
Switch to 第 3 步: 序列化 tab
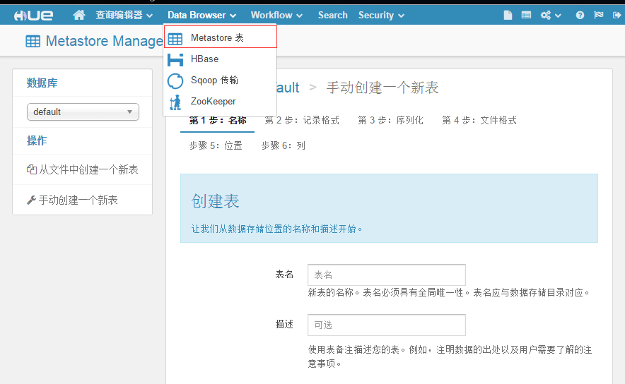click(390, 120)
